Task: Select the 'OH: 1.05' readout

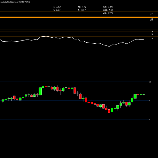Action: (108, 10)
